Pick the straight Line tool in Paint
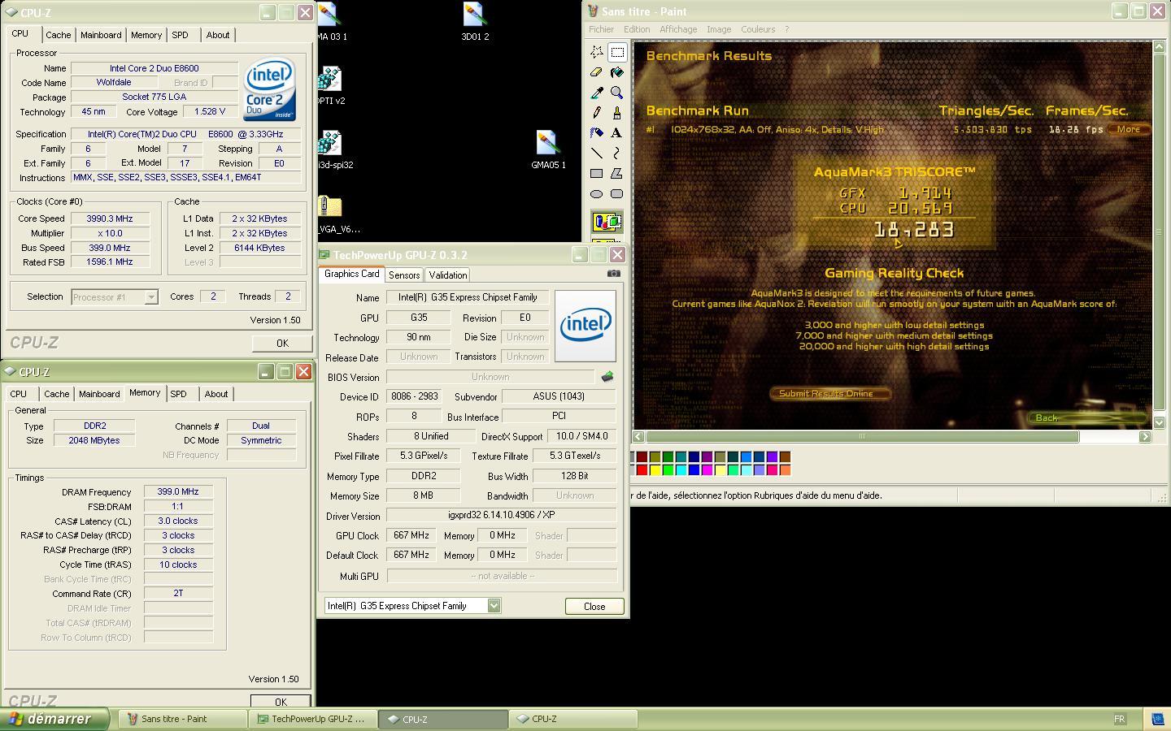The image size is (1171, 731). [x=597, y=153]
